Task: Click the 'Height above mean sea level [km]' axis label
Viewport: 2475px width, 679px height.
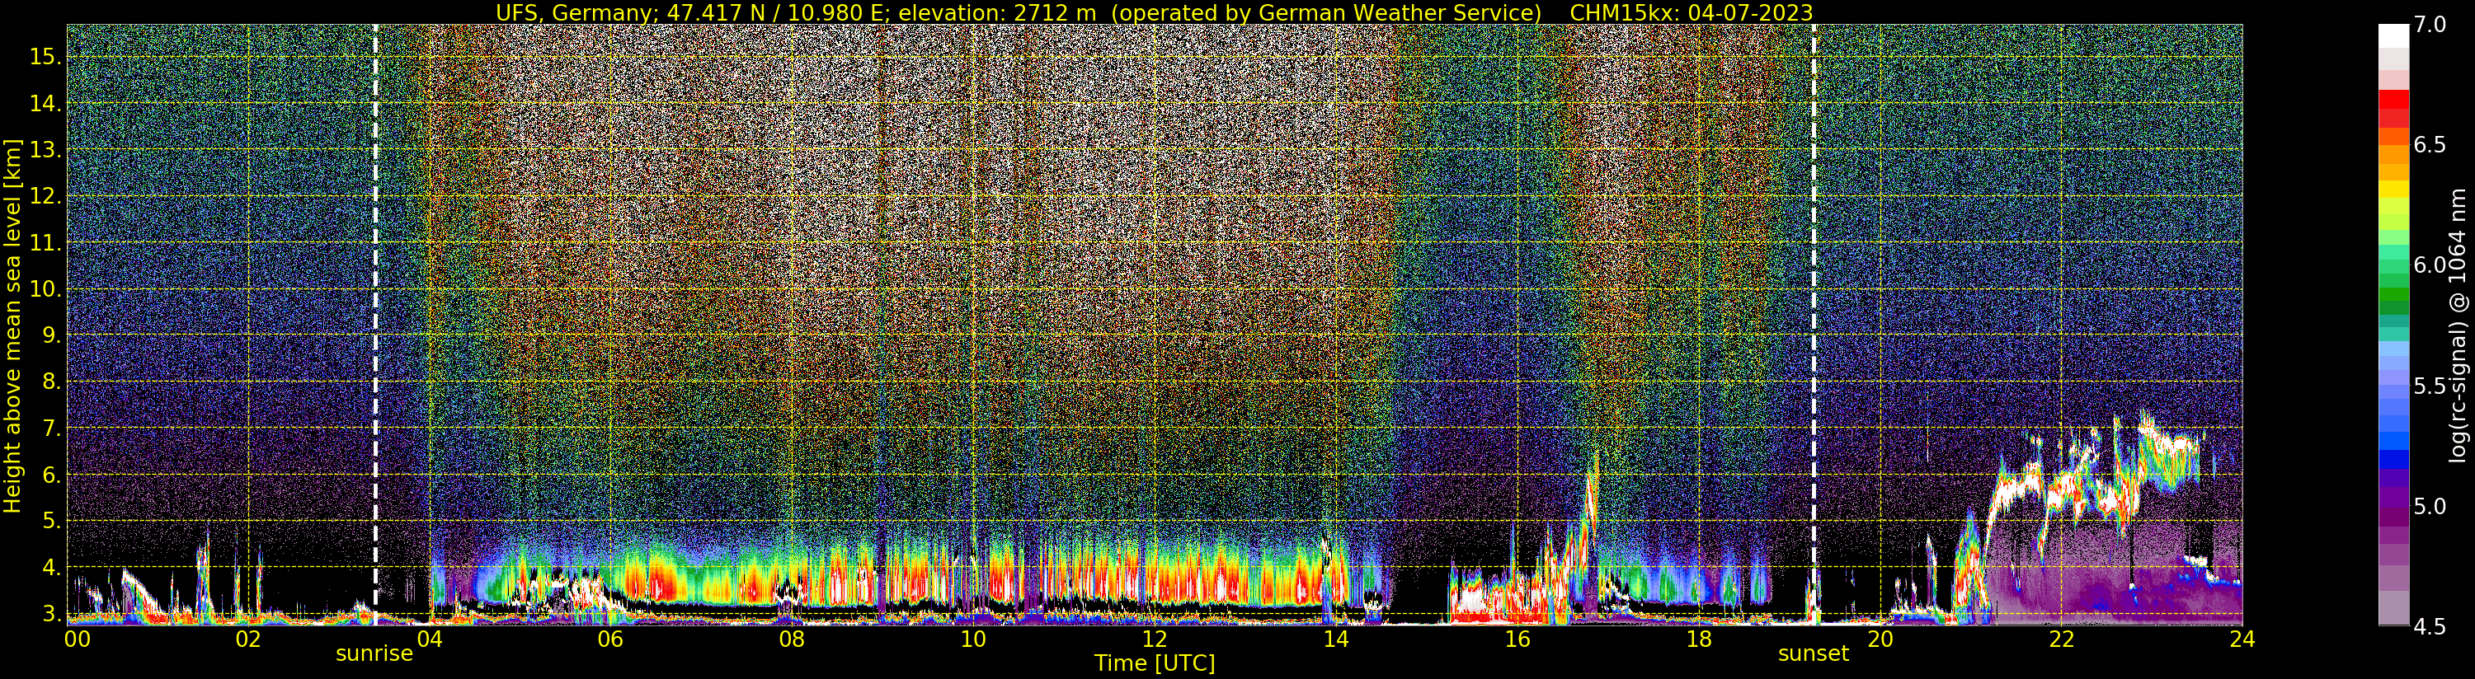Action: (12, 325)
